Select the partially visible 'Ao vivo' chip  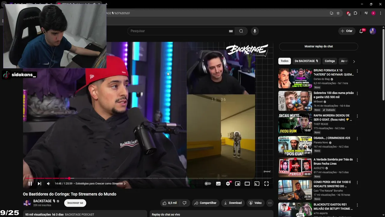coord(344,61)
